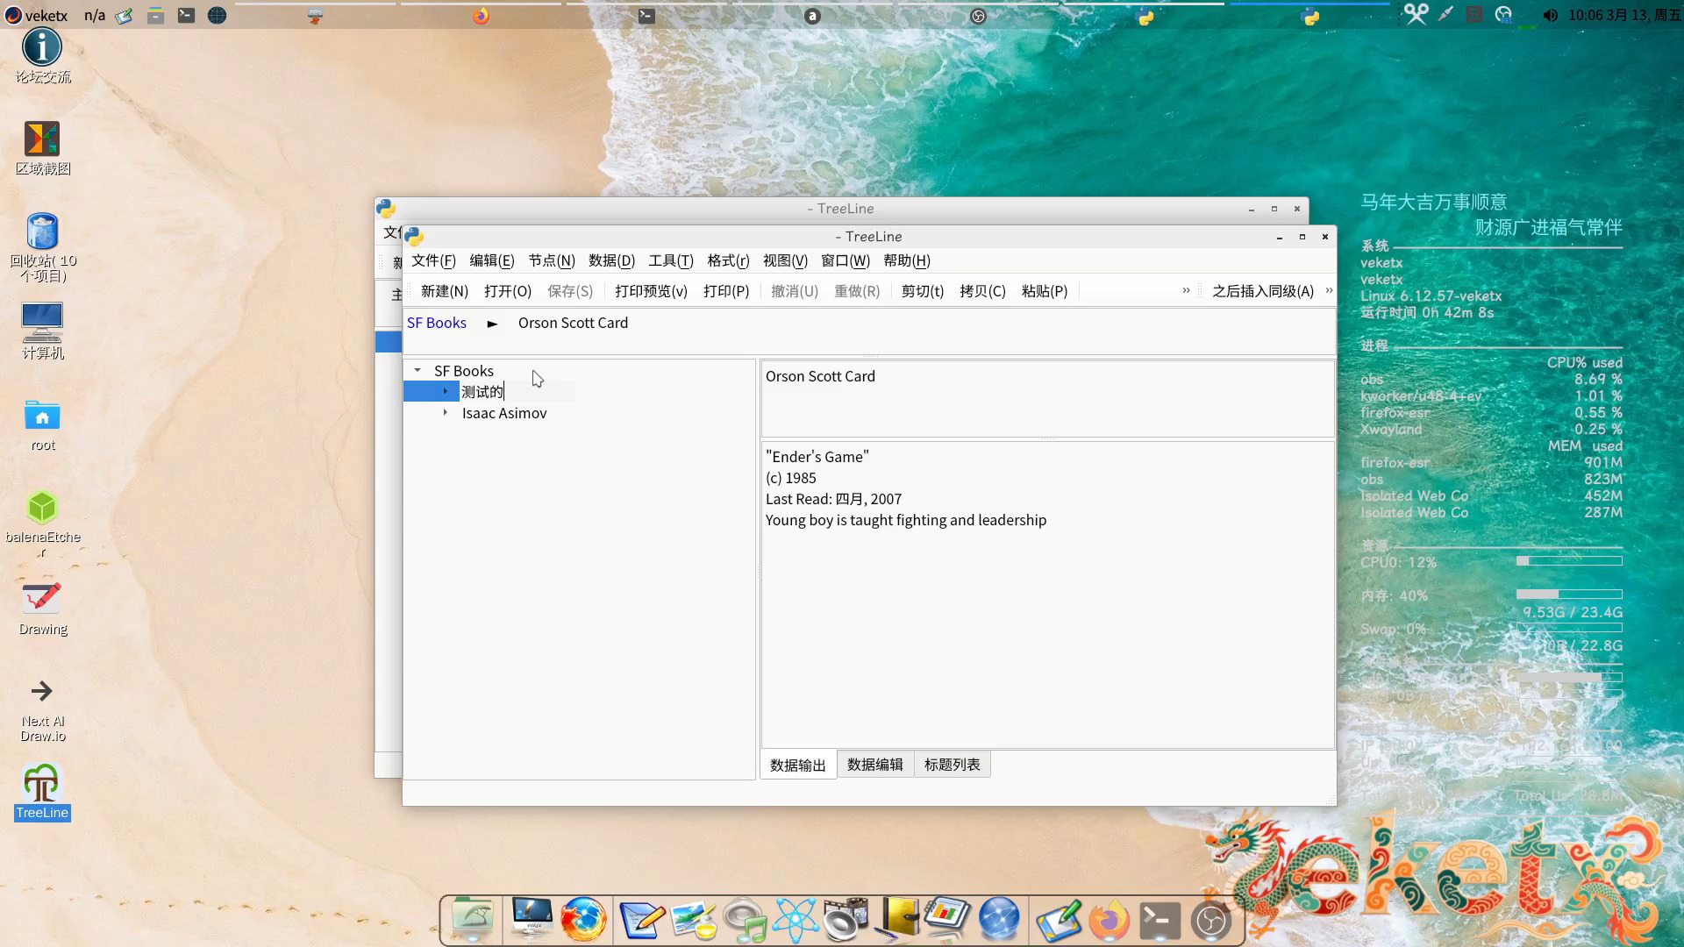Expand the Isaac Asimov tree node
The image size is (1684, 947).
(446, 413)
